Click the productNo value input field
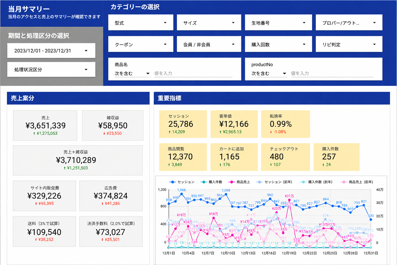Viewport: 397px width, 265px height. (332, 73)
